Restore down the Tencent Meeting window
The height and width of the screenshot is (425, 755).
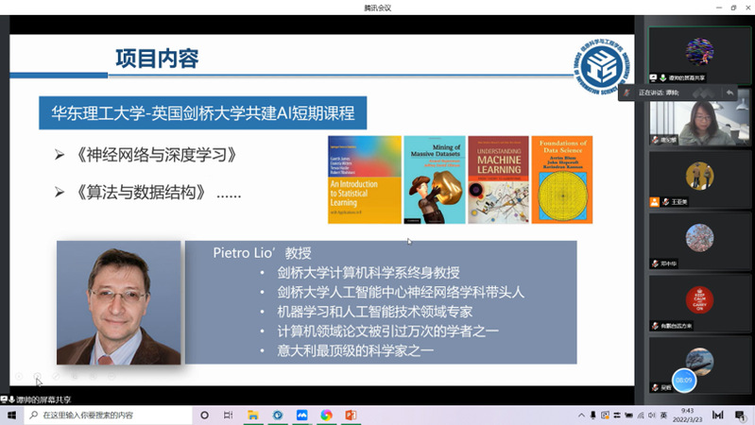[x=732, y=7]
